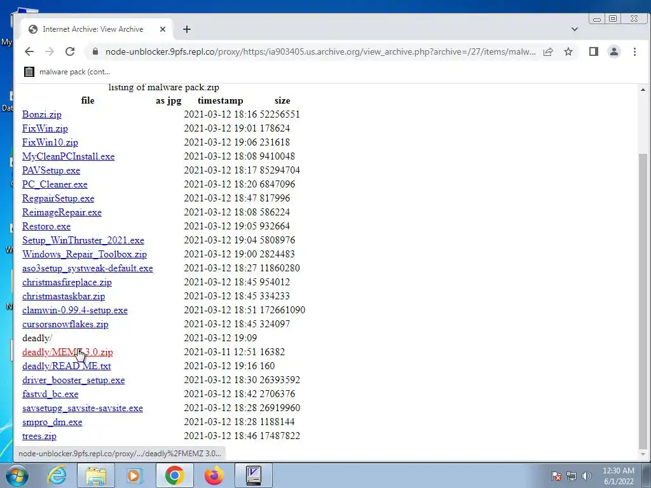Click savsetupg_savsite-savsite.exe link
651x488 pixels.
pos(83,409)
